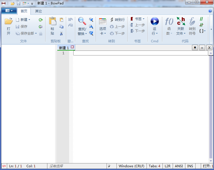Switch to the 首页 ribbon tab
The width and height of the screenshot is (214, 170).
click(24, 11)
